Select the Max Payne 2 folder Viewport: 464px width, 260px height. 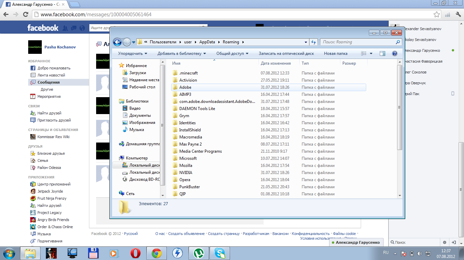pyautogui.click(x=190, y=144)
